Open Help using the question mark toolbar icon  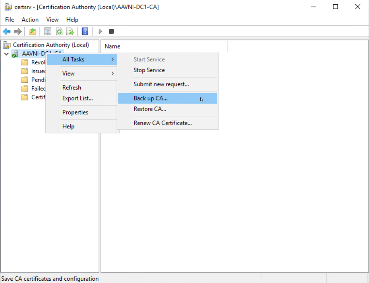click(85, 31)
